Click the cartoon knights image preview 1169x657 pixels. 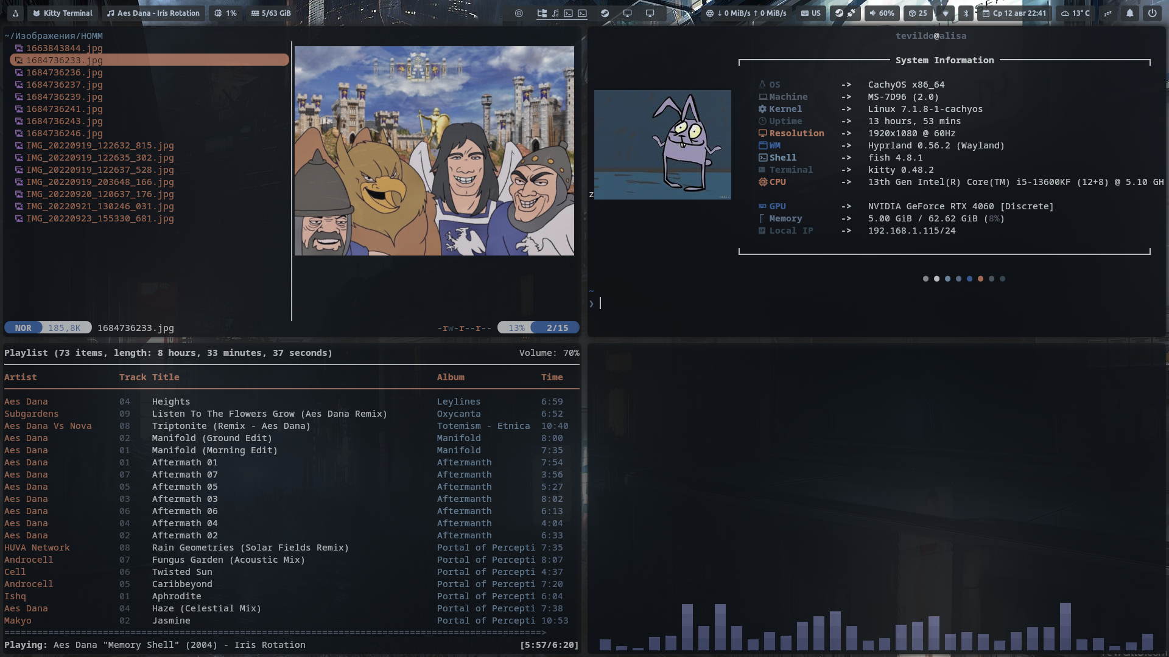pos(434,151)
